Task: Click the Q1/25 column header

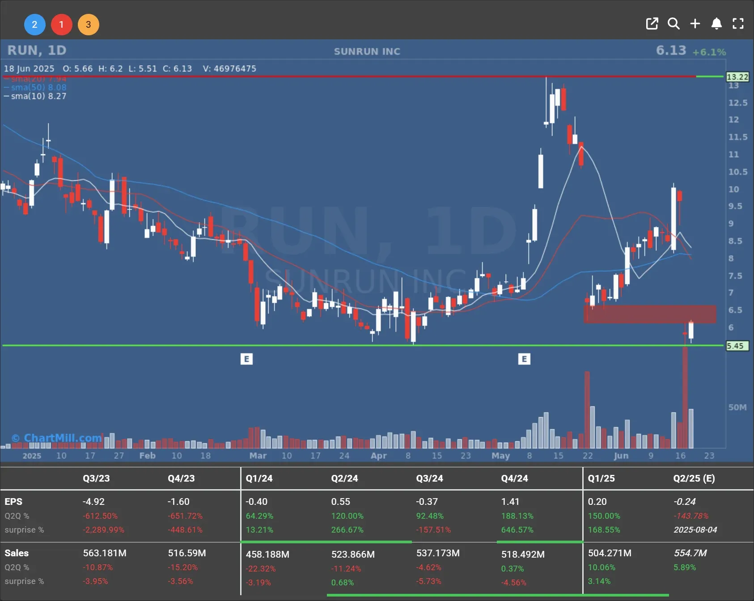Action: pos(601,478)
